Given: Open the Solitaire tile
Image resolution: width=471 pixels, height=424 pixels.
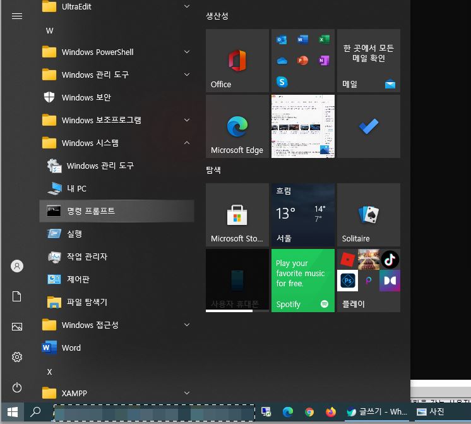Looking at the screenshot, I should [x=369, y=215].
